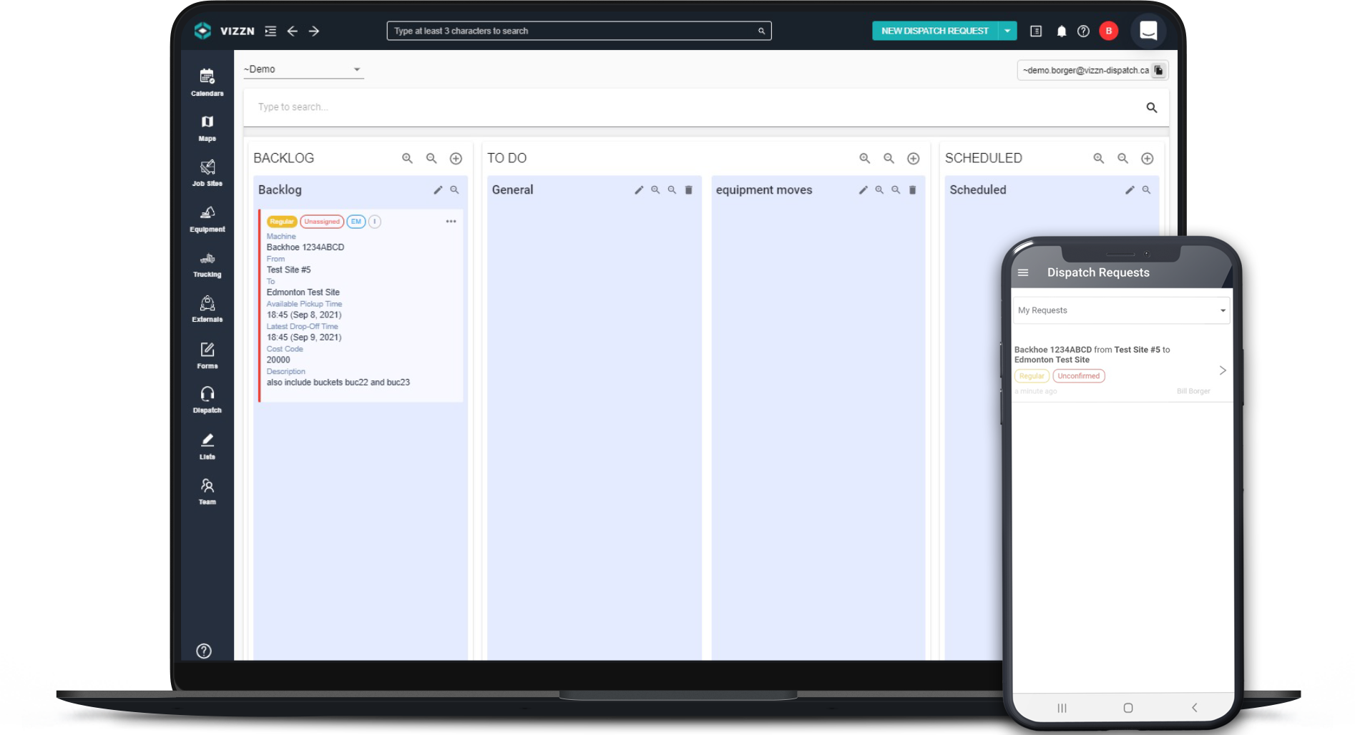This screenshot has width=1355, height=735.
Task: Click the notifications bell icon
Action: pos(1061,31)
